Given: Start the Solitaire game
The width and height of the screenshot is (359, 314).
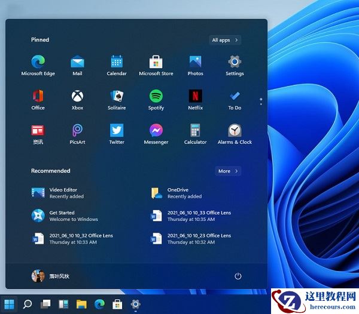Looking at the screenshot, I should coord(117,100).
